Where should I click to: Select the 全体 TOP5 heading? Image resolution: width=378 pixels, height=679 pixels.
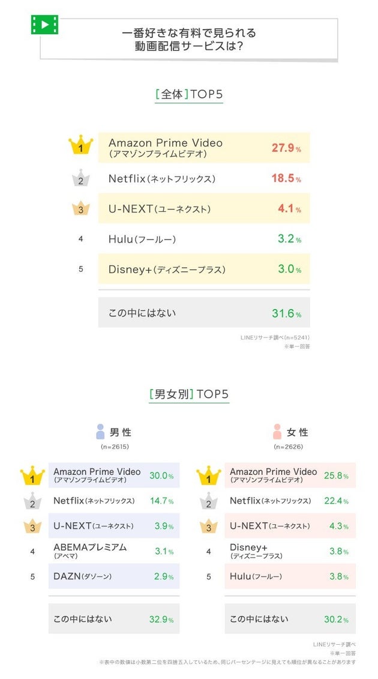tap(188, 94)
